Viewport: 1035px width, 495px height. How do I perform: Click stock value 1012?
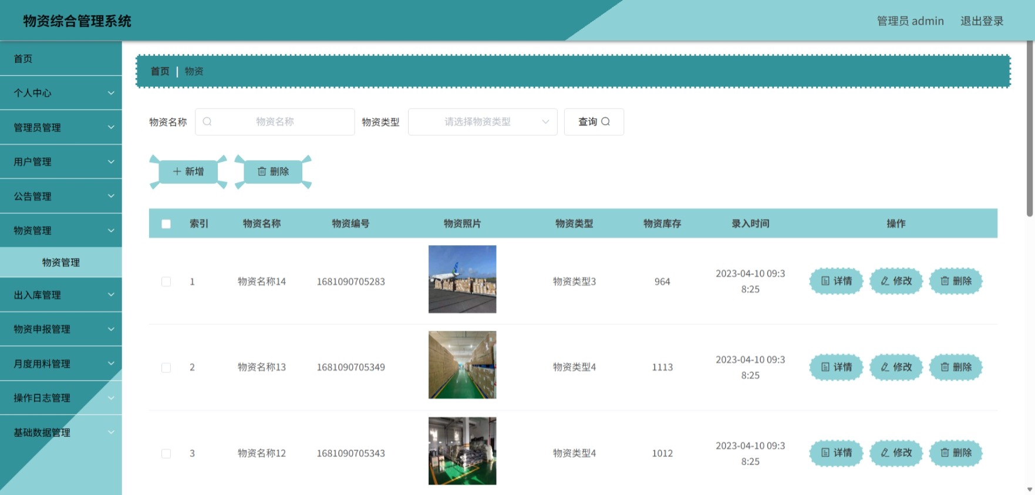click(x=662, y=453)
